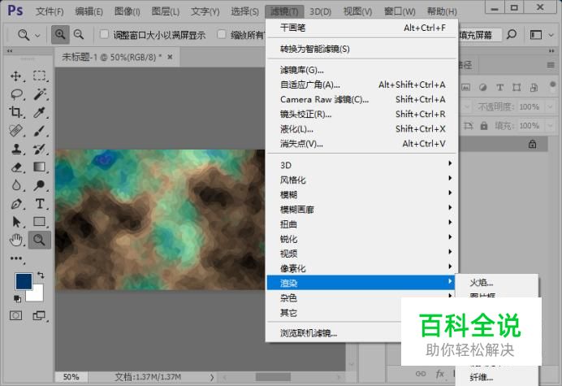
Task: Select the Path Selection tool
Action: point(15,222)
